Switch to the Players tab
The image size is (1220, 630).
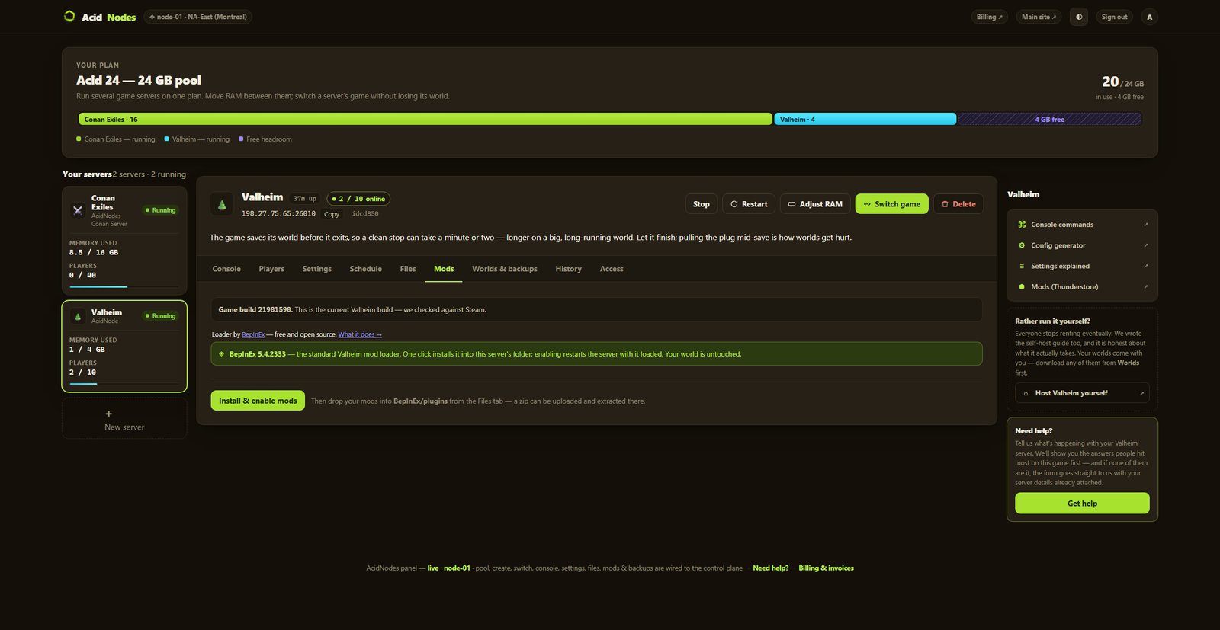click(x=271, y=269)
